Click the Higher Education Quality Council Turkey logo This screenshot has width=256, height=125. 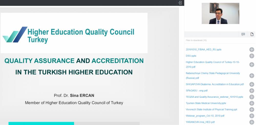pyautogui.click(x=68, y=35)
